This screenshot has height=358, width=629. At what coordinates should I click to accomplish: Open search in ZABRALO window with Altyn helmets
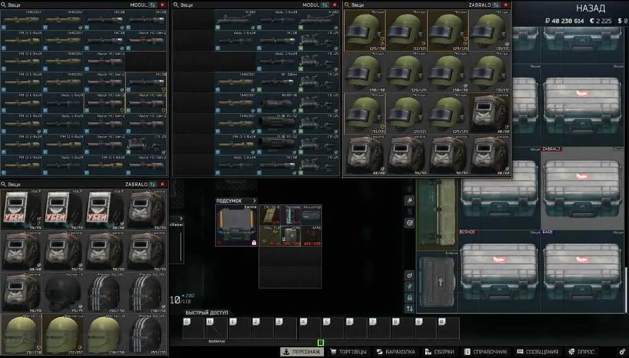347,5
